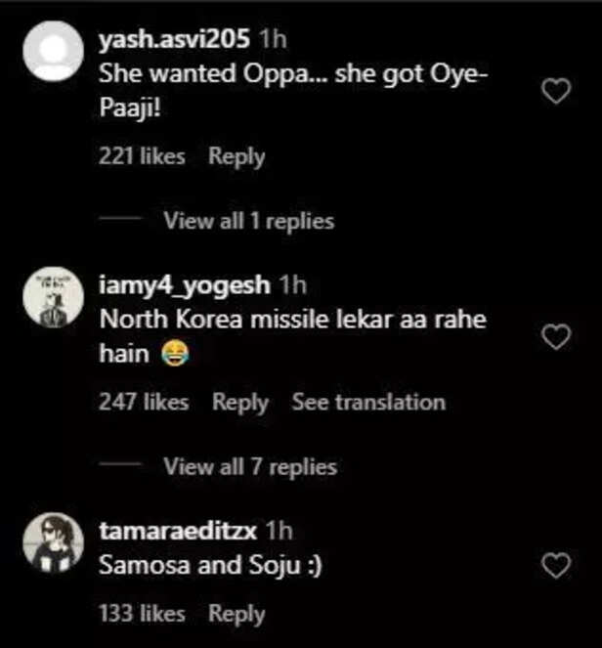The image size is (602, 648).
Task: Open tamaraeditzx's profile avatar
Action: pos(55,542)
